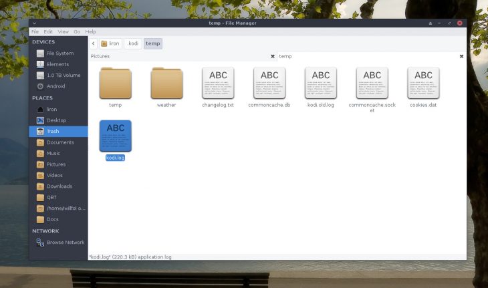Close the temp tab
Image resolution: width=488 pixels, height=288 pixels.
point(461,56)
